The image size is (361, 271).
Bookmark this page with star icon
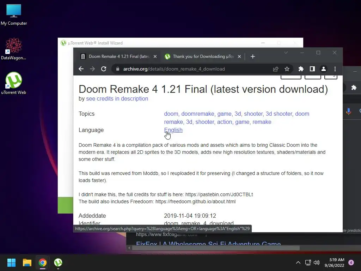(x=287, y=69)
